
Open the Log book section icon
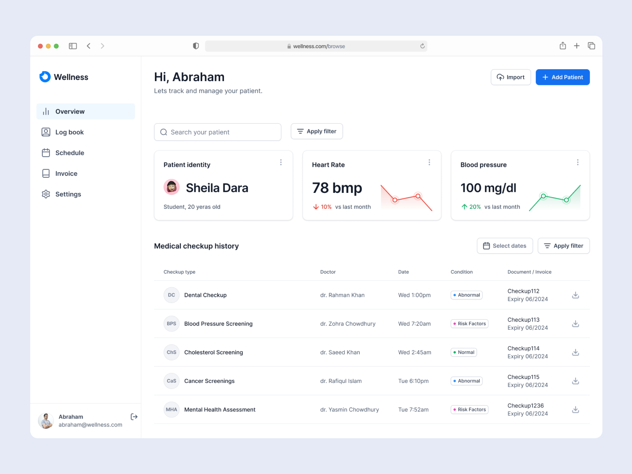pos(46,132)
